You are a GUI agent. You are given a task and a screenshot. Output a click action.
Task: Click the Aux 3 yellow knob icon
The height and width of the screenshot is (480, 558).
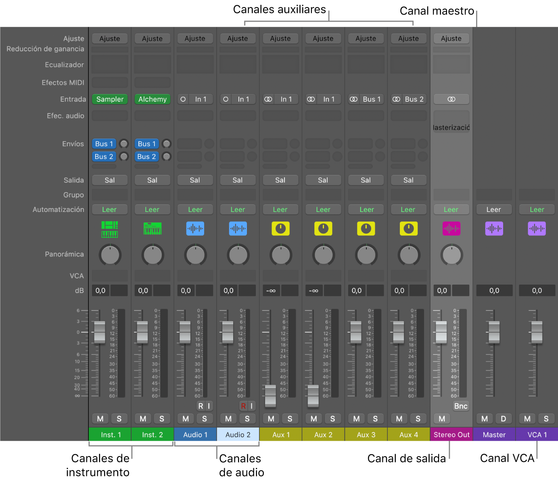click(366, 228)
